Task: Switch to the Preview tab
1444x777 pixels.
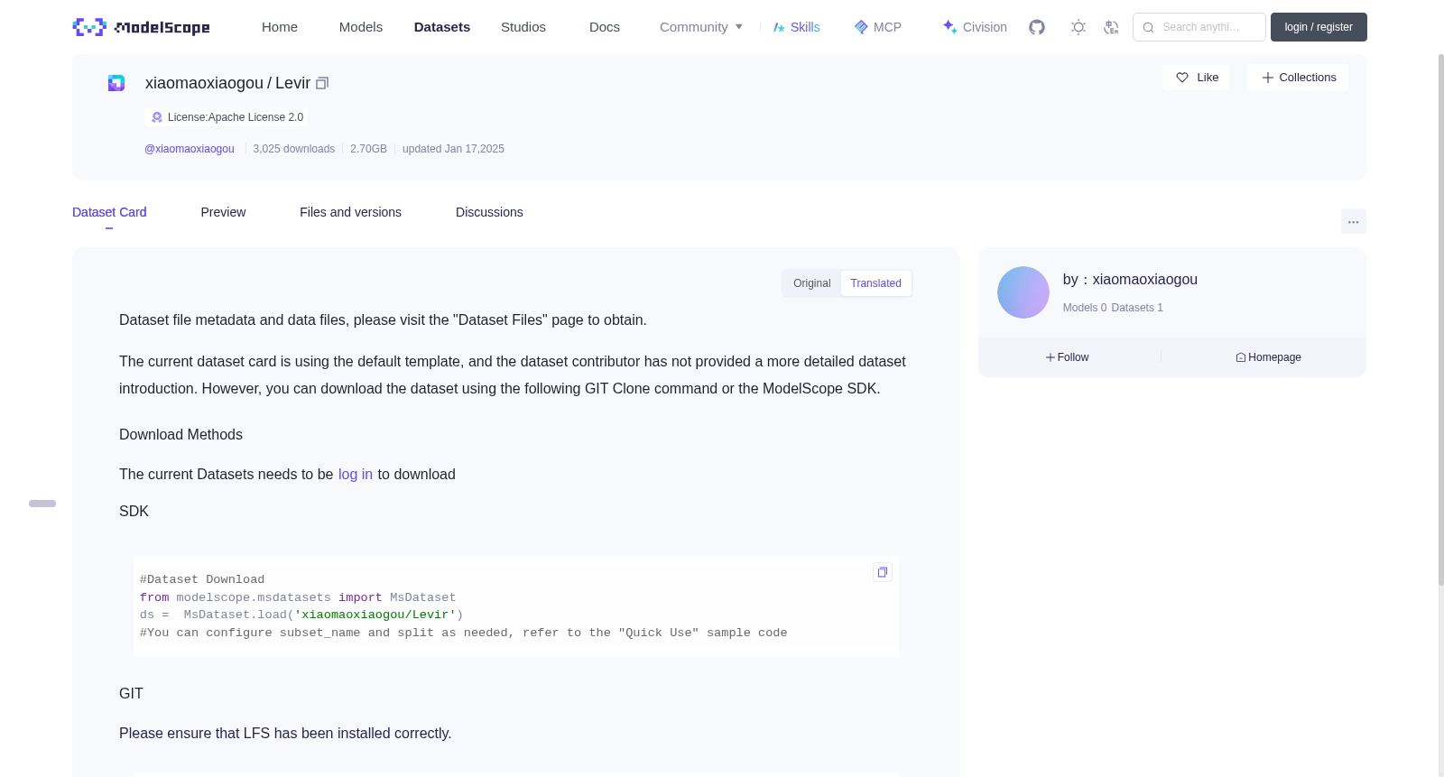Action: coord(223,212)
